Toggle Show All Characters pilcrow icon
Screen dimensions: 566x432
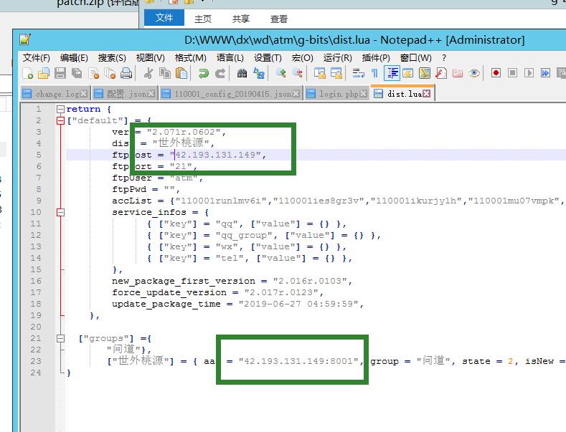(x=374, y=73)
